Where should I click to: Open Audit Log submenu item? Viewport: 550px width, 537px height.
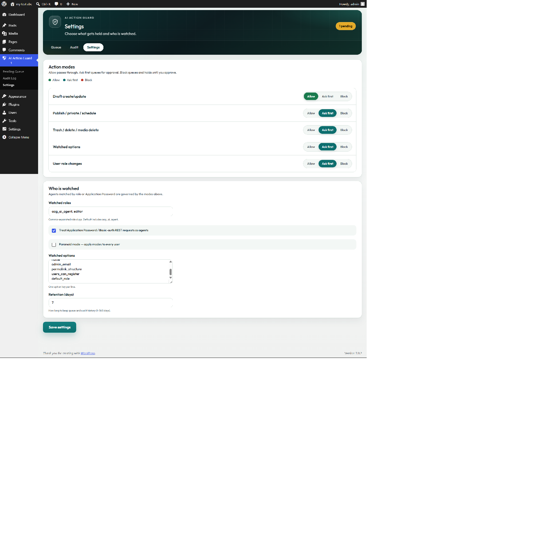tap(9, 78)
